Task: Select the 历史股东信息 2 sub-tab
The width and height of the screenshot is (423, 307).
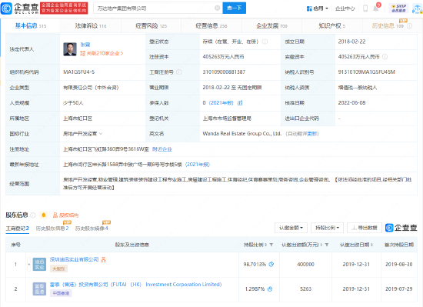Action: coord(52,229)
